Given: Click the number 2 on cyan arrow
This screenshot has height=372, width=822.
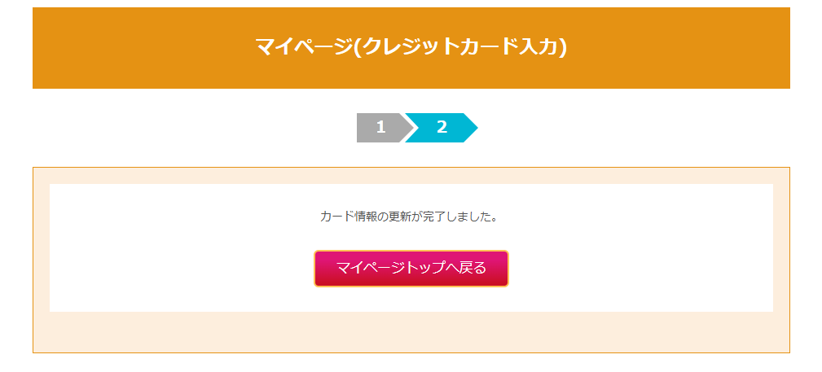Looking at the screenshot, I should pyautogui.click(x=442, y=128).
